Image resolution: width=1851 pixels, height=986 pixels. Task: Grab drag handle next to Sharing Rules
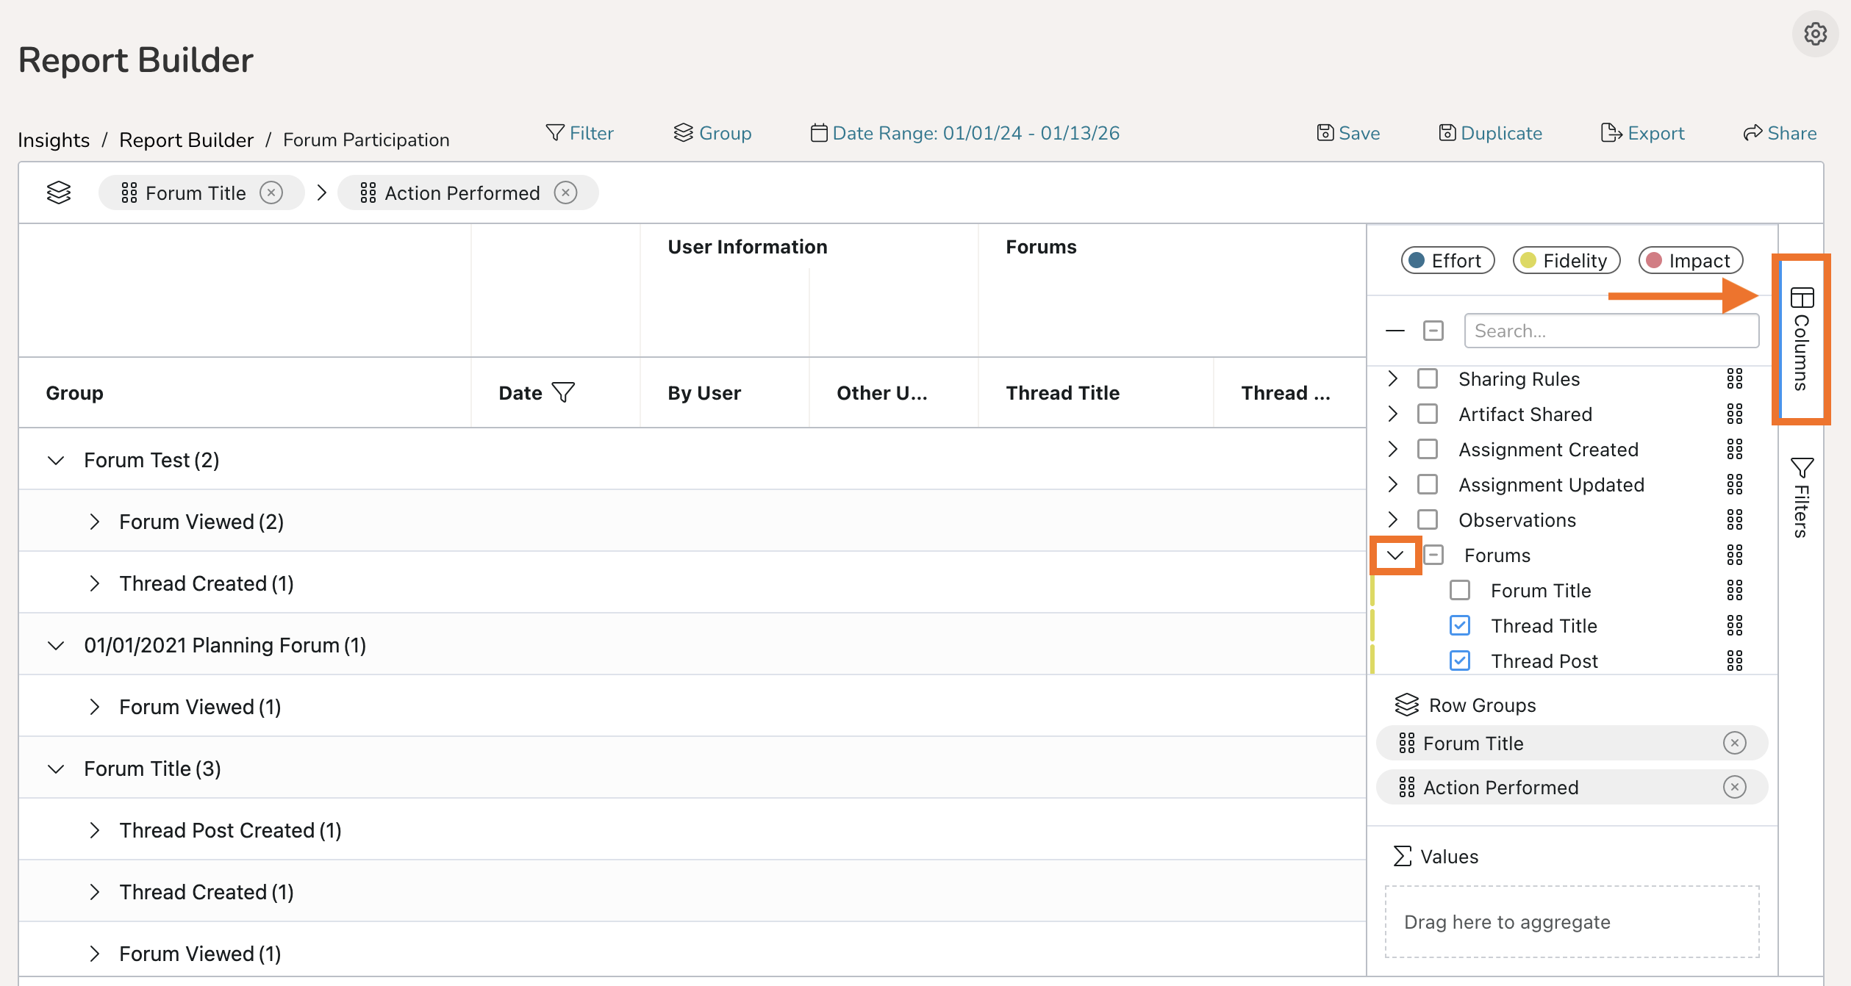pos(1734,378)
